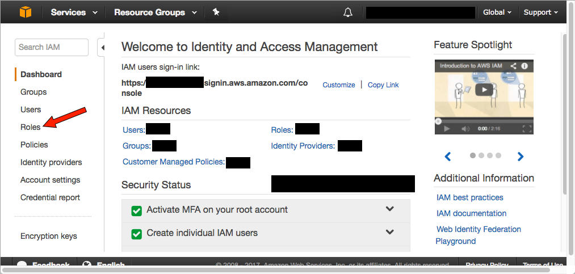
Task: Enter fullscreen for the spotlight video
Action: coord(527,129)
